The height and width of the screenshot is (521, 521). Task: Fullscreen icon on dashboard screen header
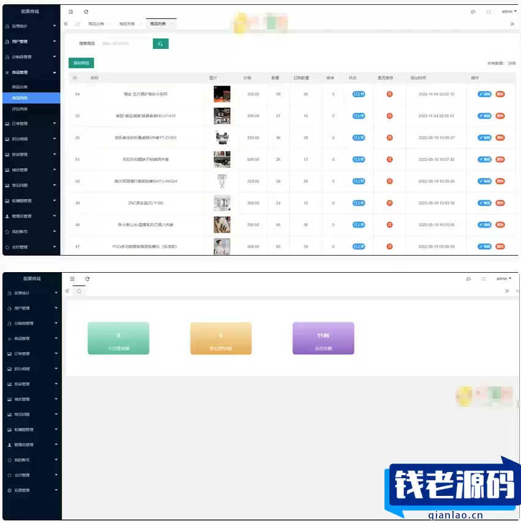484,279
